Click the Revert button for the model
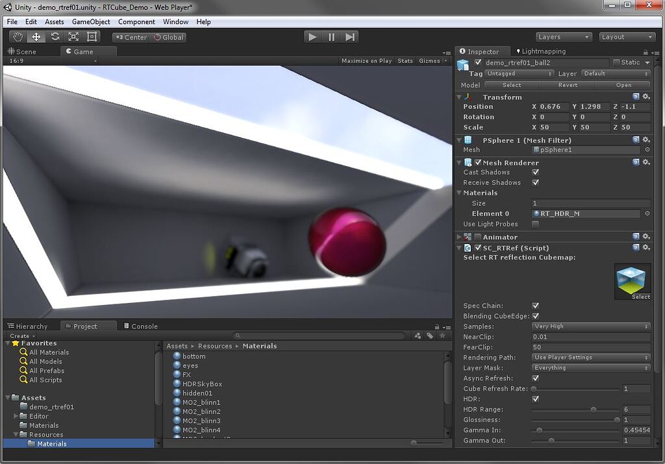 point(567,84)
